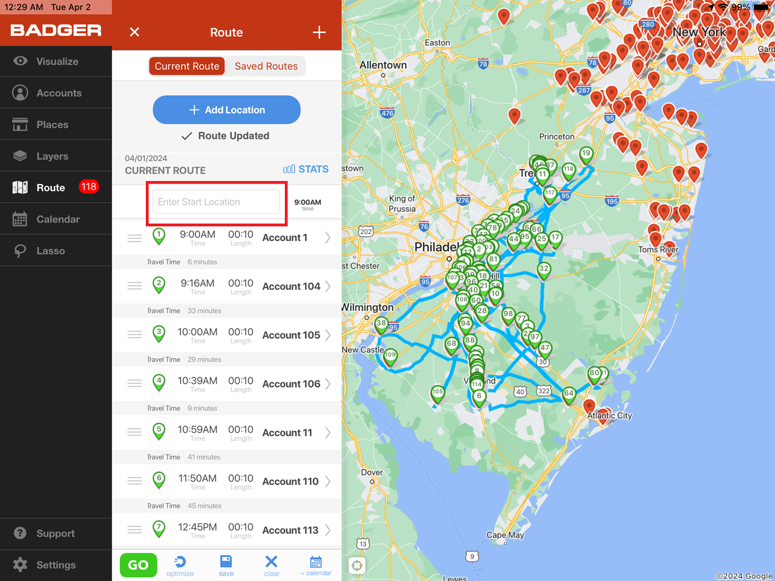
Task: Grab reorder handle for Account 113
Action: point(134,530)
